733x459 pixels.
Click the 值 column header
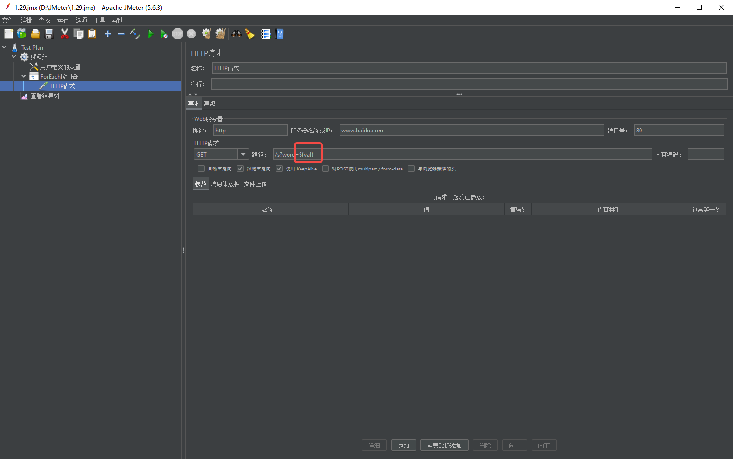[426, 210]
